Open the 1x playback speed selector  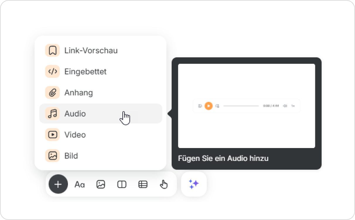(x=293, y=106)
